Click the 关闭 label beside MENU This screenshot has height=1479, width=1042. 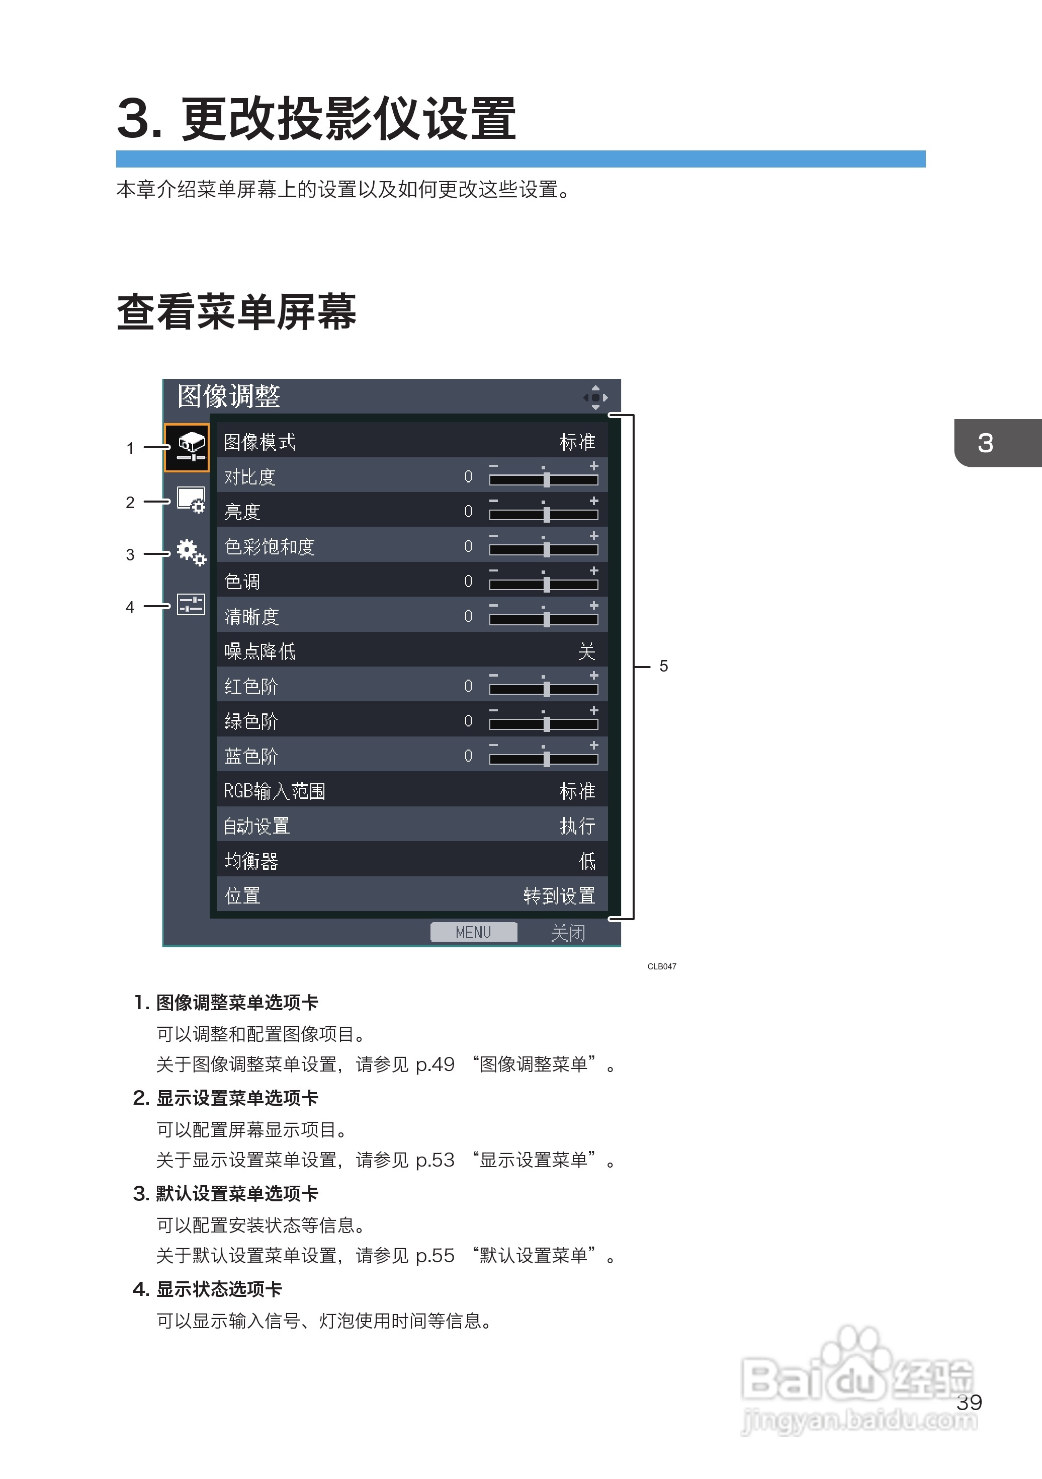coord(567,932)
